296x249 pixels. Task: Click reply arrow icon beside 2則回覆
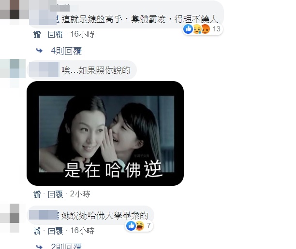coord(39,247)
